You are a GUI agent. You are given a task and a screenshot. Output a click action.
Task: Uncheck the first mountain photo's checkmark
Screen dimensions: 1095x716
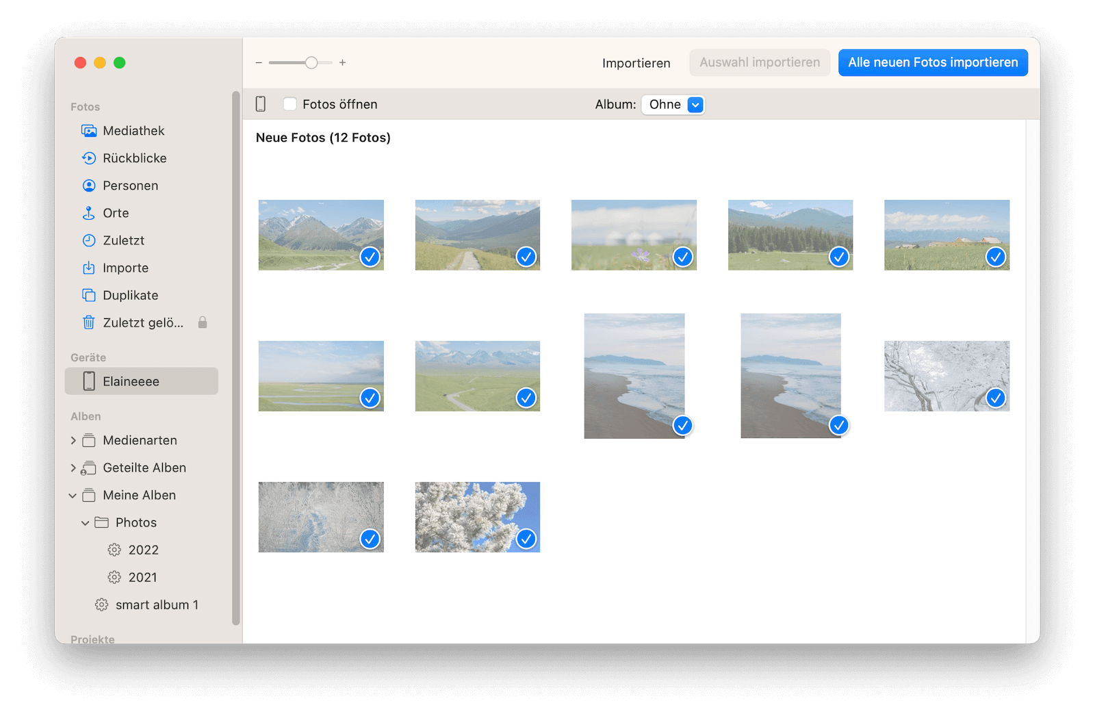[370, 257]
